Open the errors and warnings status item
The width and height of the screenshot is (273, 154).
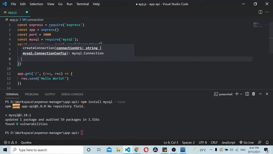tap(10, 142)
